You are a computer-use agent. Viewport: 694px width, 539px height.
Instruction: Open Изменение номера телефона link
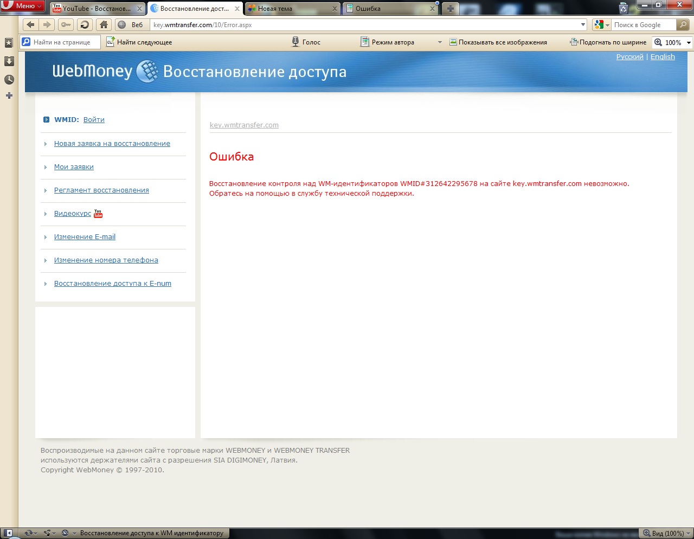106,260
